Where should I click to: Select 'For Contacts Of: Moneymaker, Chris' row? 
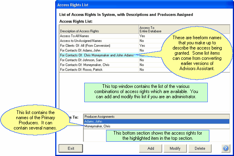tap(144, 65)
